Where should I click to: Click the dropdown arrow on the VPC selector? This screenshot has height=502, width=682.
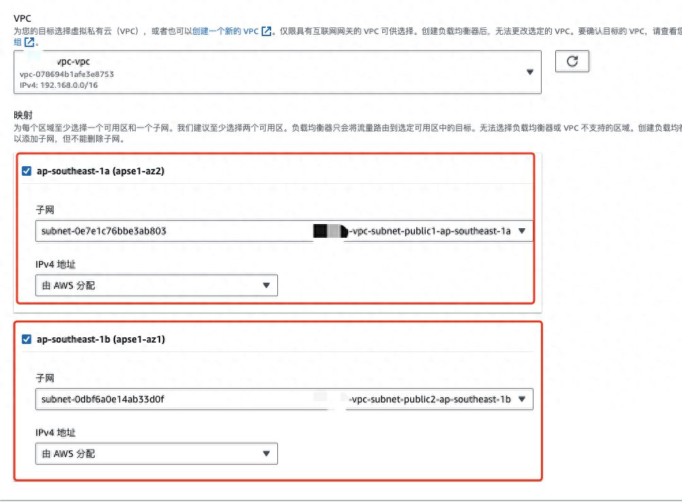point(530,71)
